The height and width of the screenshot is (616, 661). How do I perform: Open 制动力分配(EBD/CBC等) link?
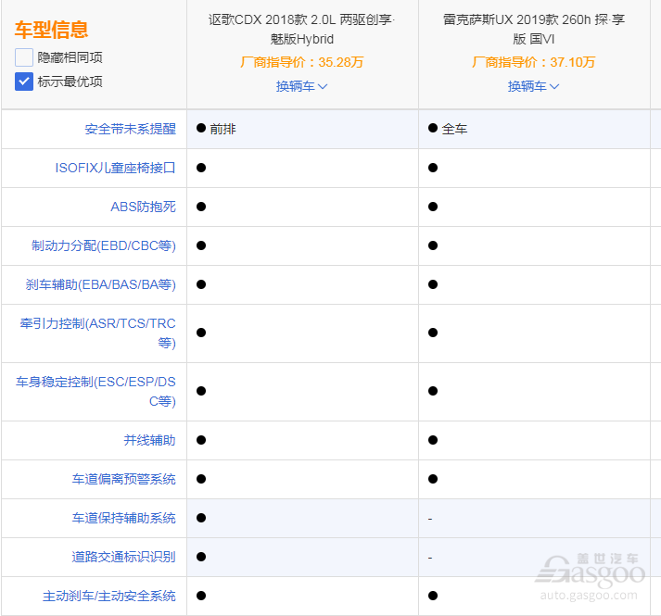click(x=104, y=245)
